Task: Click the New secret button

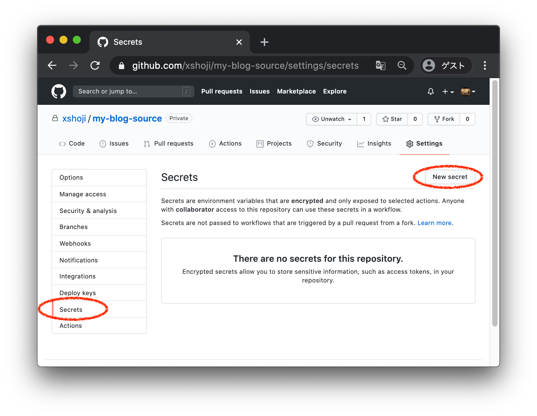Action: click(450, 177)
